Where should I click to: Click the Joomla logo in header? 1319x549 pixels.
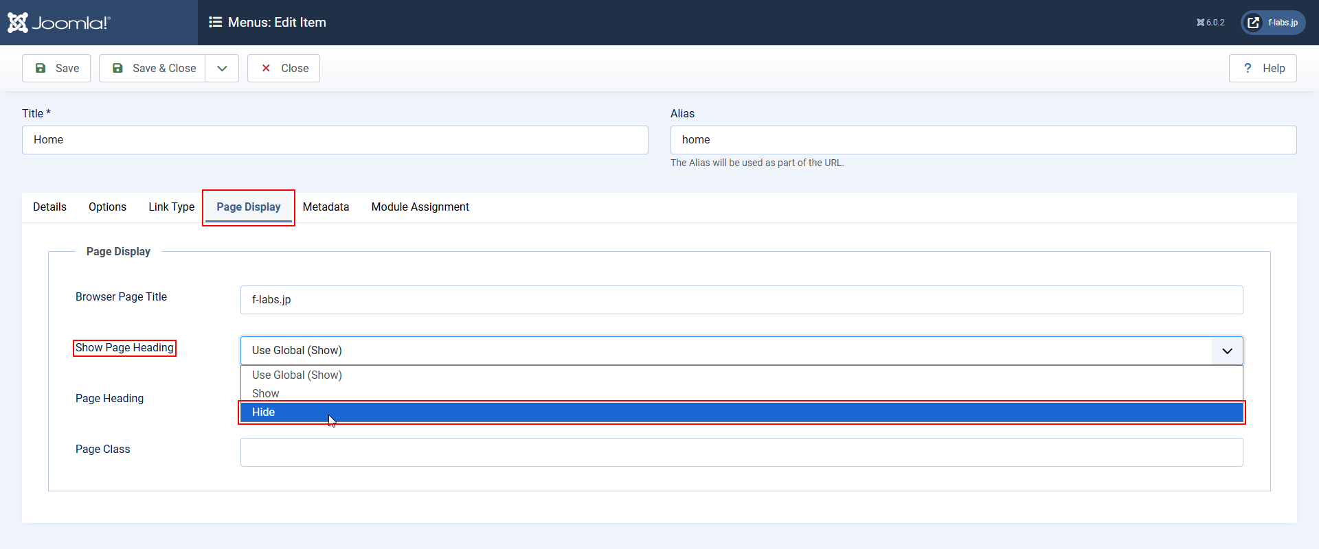pyautogui.click(x=59, y=23)
